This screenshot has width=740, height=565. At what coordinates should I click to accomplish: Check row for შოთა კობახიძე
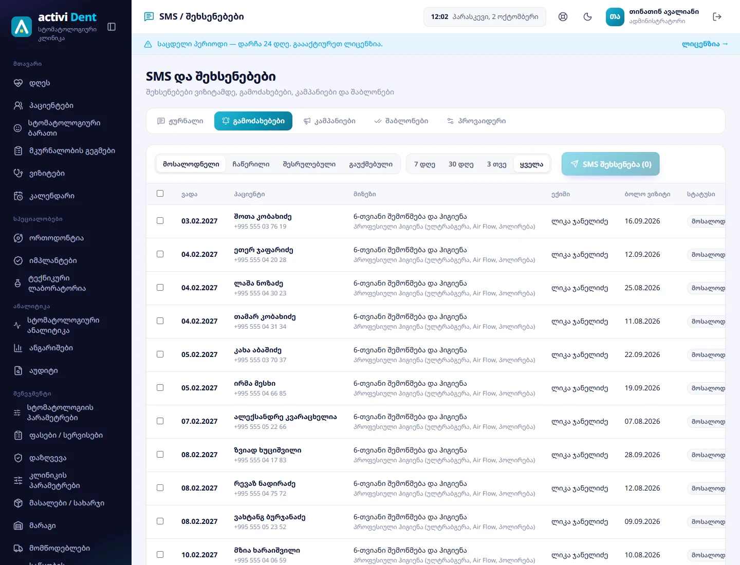click(x=160, y=220)
